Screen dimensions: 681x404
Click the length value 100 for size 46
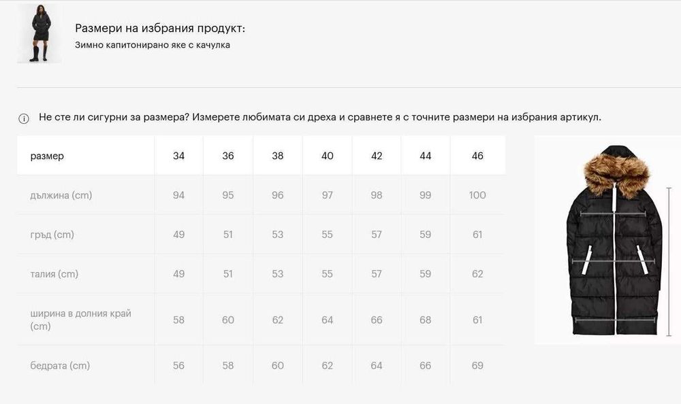pyautogui.click(x=477, y=195)
